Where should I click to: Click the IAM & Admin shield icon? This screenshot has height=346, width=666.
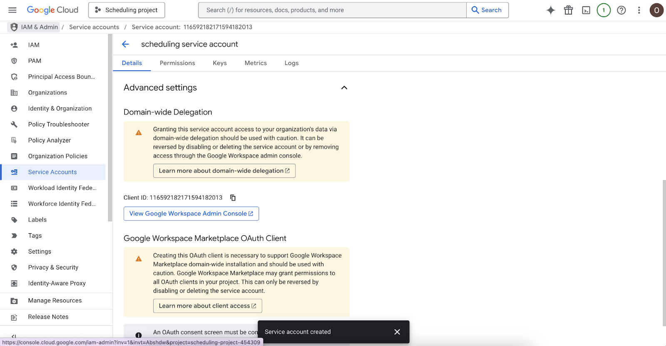tap(14, 27)
